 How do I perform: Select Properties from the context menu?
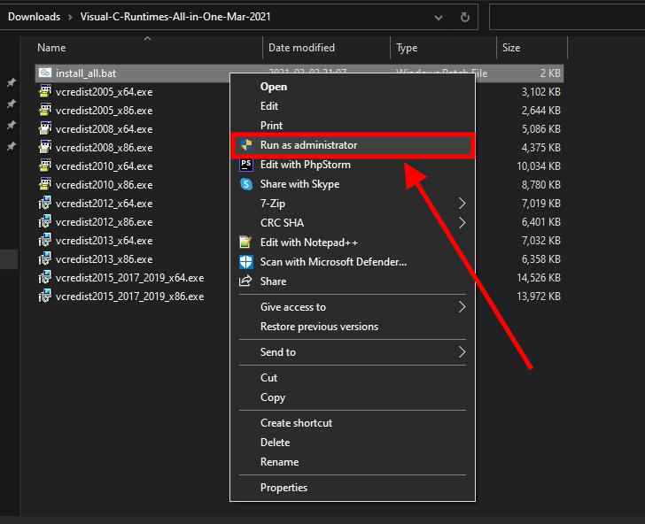click(x=284, y=488)
